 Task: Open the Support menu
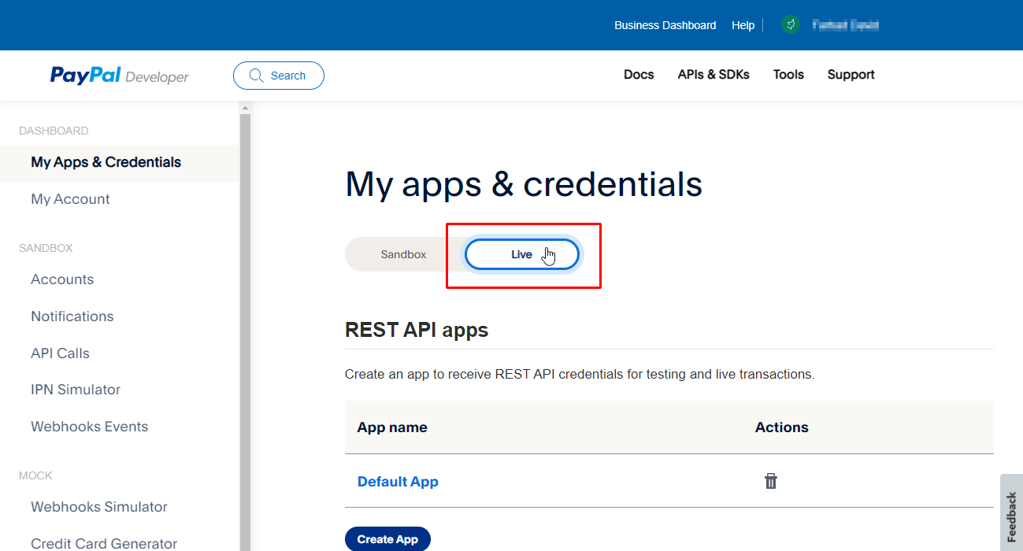coord(851,75)
